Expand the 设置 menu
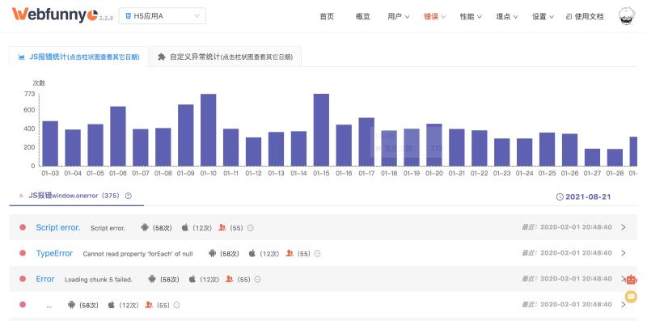 tap(543, 16)
